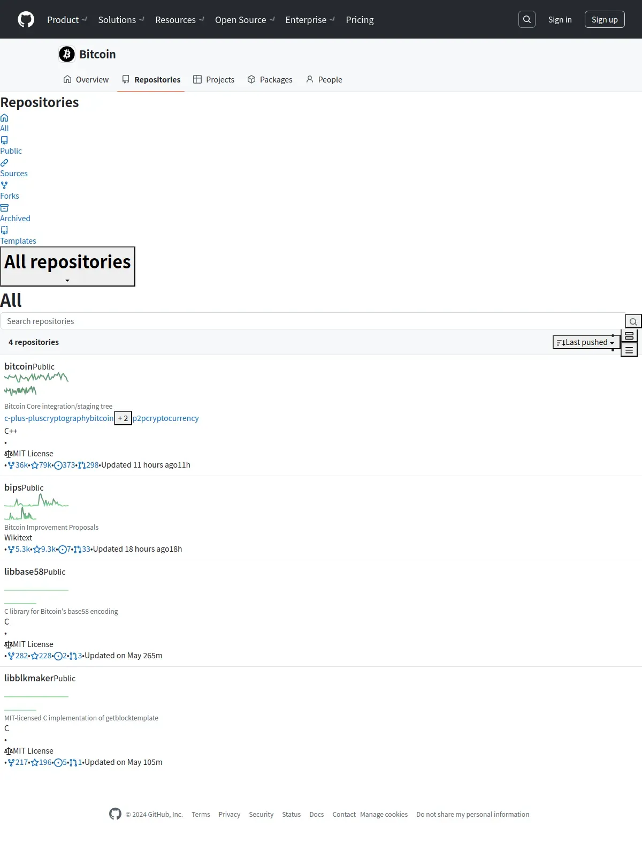
Task: Expand the Resources menu
Action: 180,20
